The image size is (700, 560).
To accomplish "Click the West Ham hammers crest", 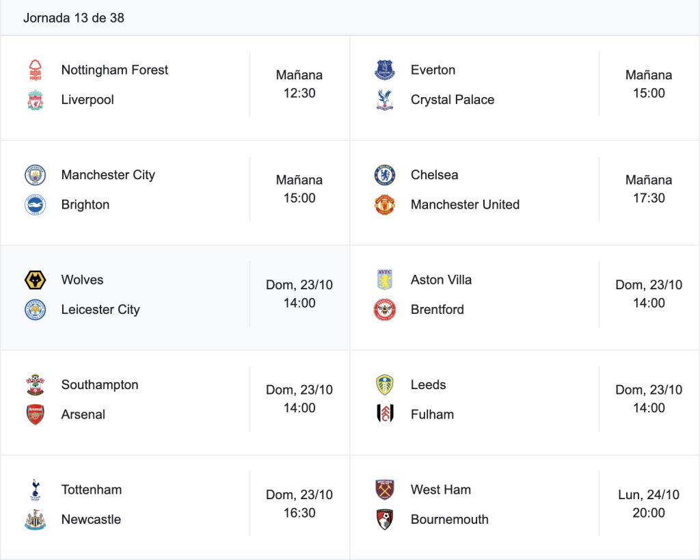I will (x=385, y=490).
